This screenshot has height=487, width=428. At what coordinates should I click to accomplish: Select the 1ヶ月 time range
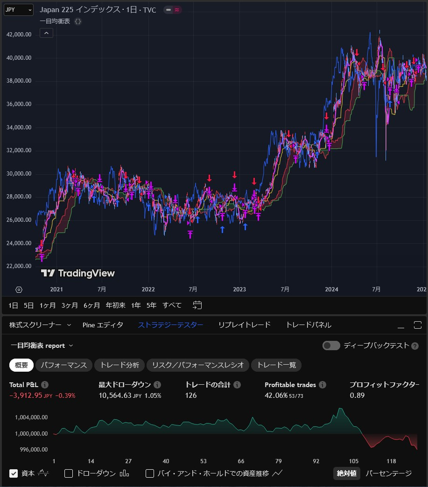click(48, 305)
